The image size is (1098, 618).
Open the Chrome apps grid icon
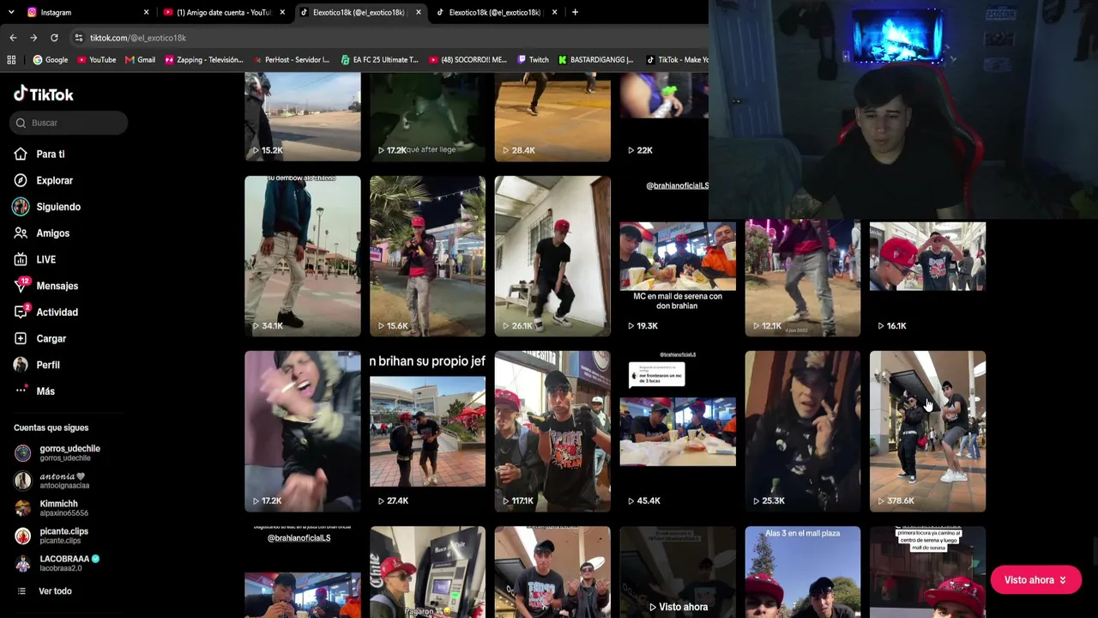point(11,60)
